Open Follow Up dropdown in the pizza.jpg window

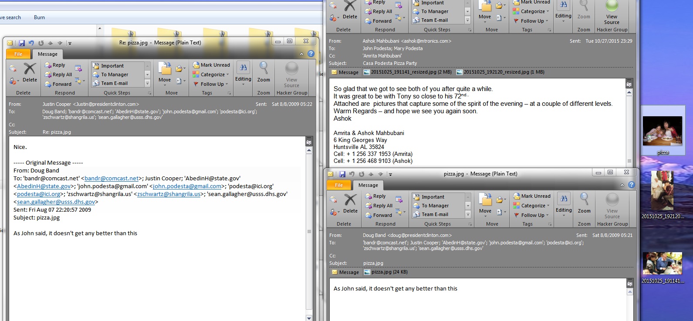(532, 215)
